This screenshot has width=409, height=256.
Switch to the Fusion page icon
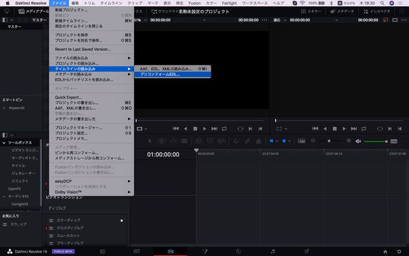click(205, 251)
